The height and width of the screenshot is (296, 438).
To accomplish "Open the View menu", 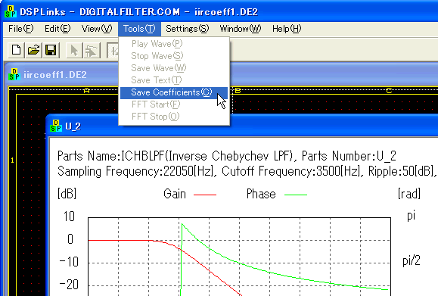I will [97, 29].
